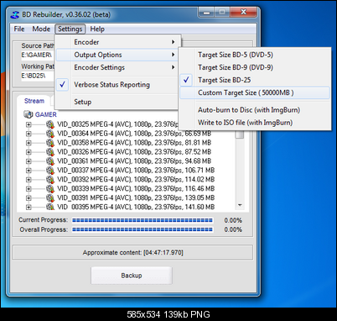Screen dimensions: 337x321
Task: Click the Backup button
Action: pos(132,276)
